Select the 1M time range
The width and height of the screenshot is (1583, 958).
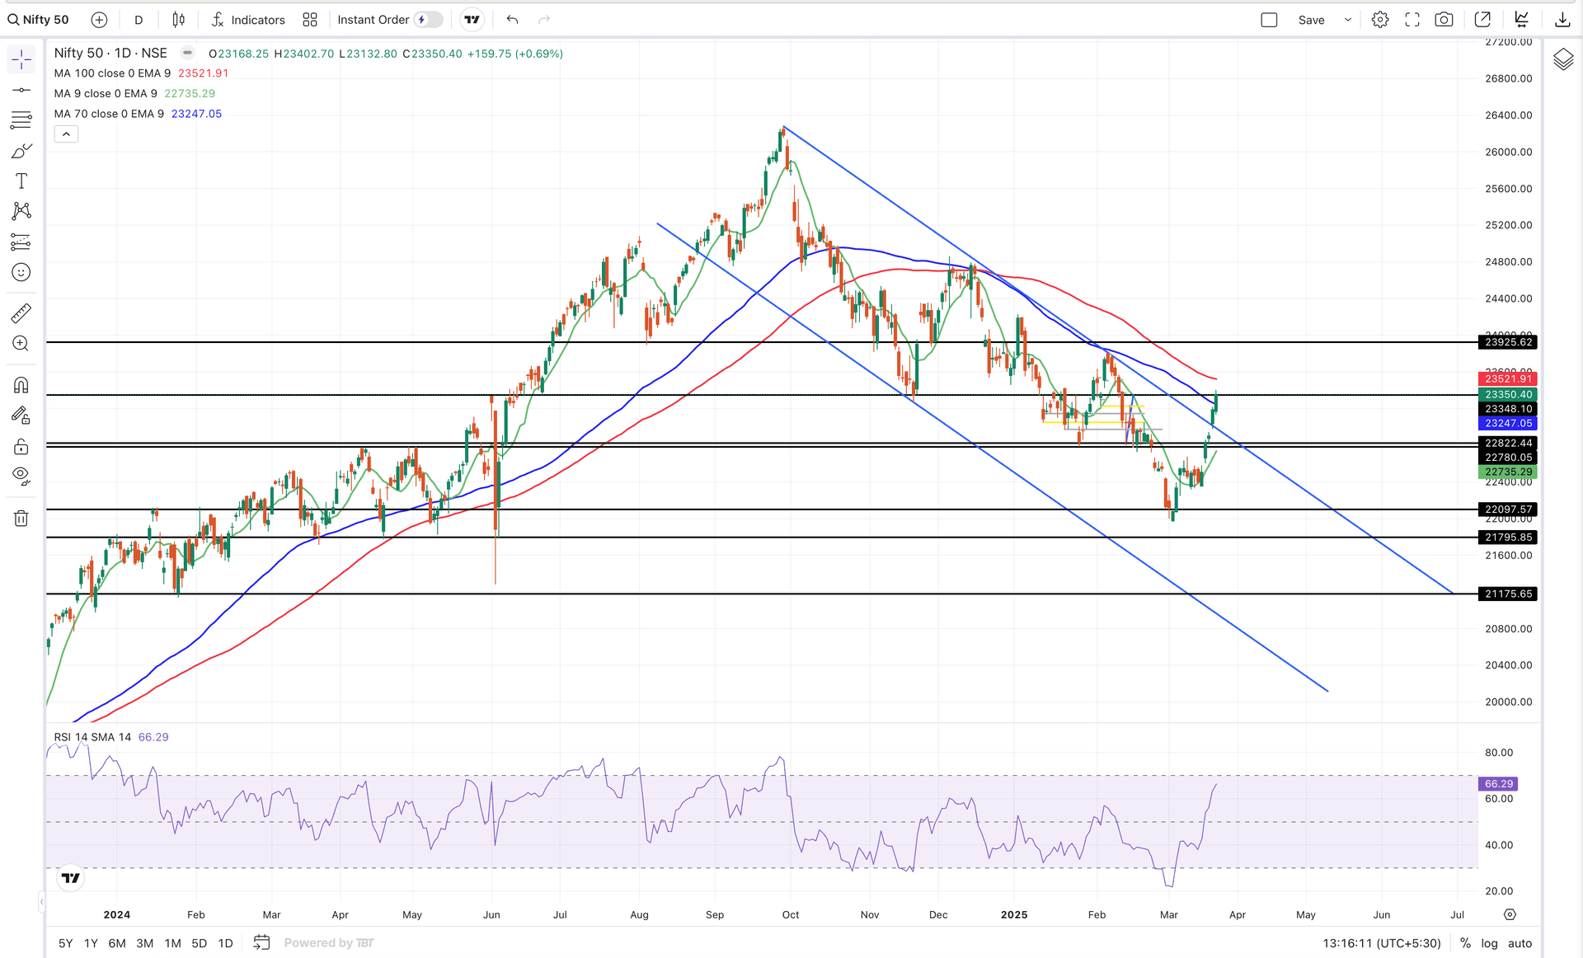(172, 943)
